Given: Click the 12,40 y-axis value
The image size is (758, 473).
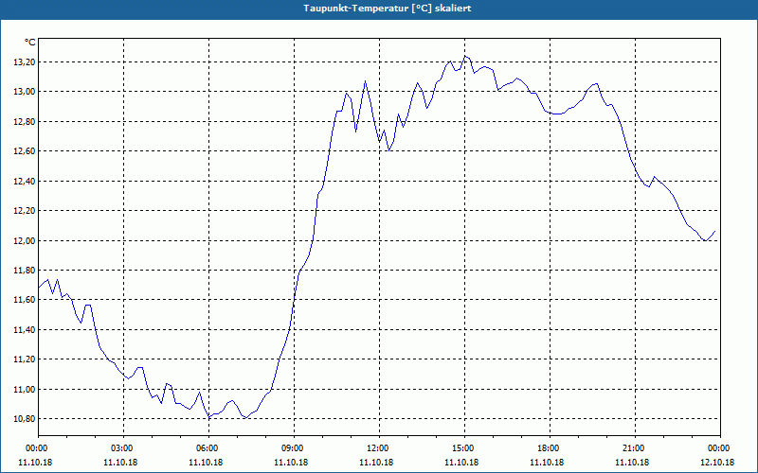Looking at the screenshot, I should (x=24, y=181).
